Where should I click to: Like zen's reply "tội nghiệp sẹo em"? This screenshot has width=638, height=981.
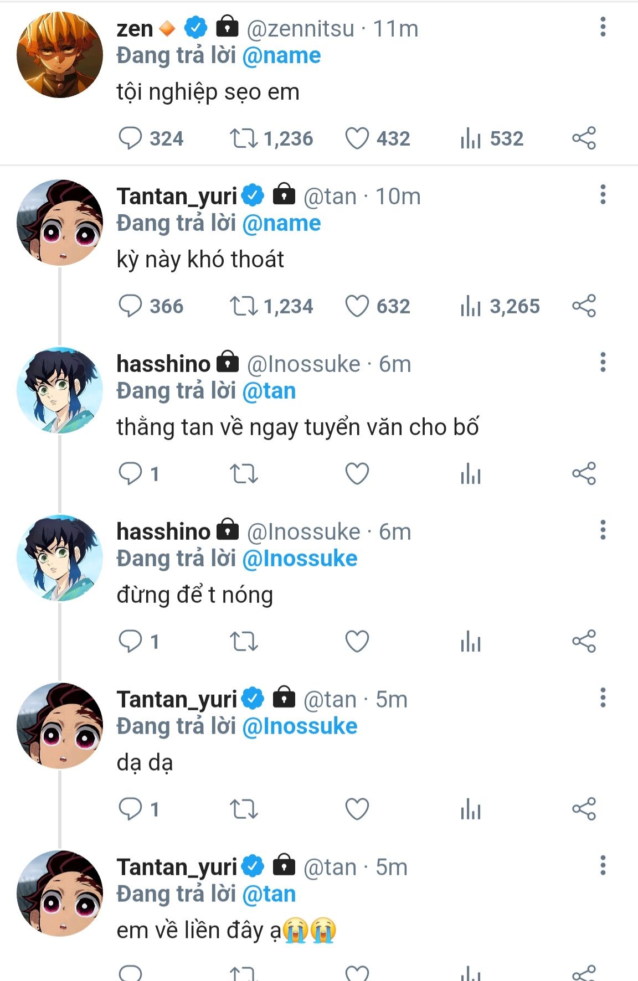click(357, 138)
